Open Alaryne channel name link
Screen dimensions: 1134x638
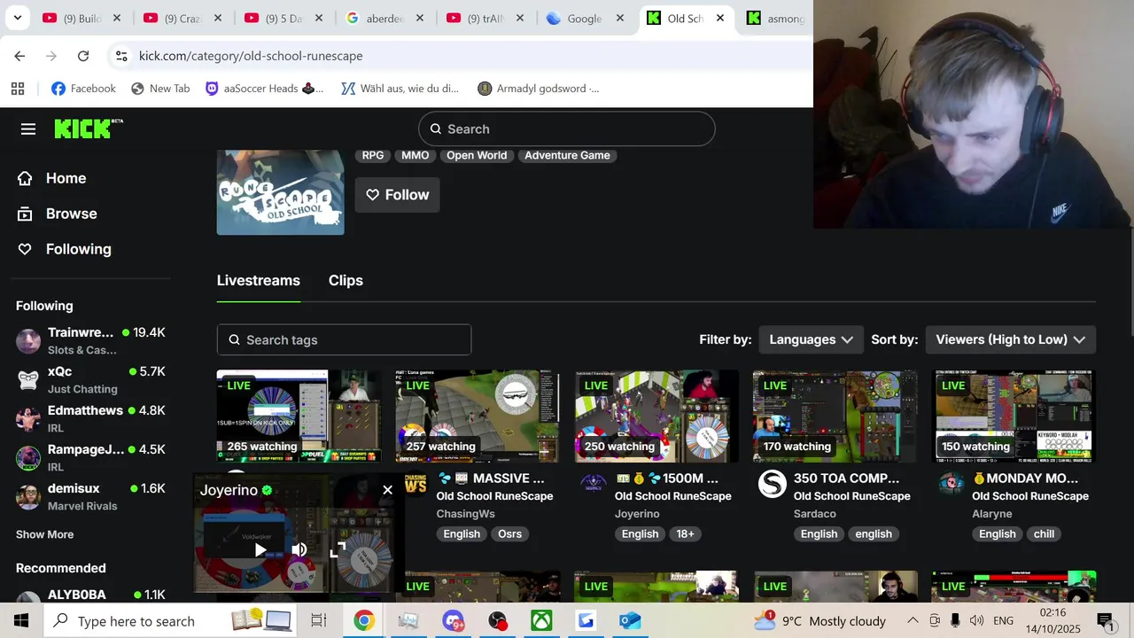992,514
